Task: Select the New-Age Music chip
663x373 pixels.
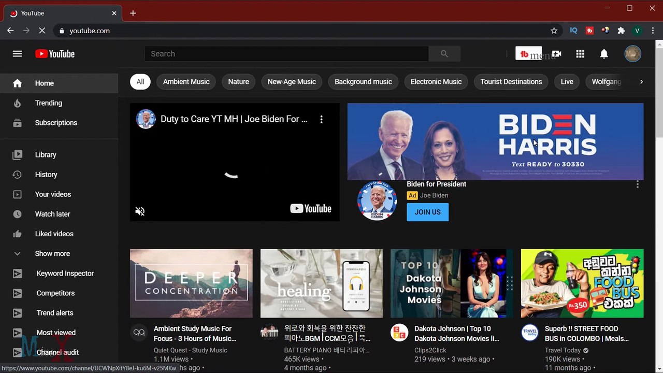Action: point(292,81)
